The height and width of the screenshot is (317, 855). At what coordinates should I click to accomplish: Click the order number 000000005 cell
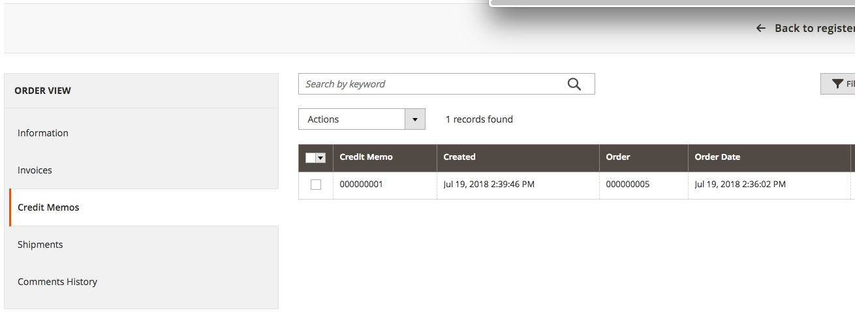628,185
